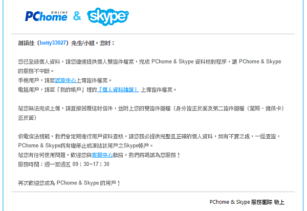The width and height of the screenshot is (307, 211).
Task: Click the horizontal divider below the logos
Action: [x=153, y=34]
